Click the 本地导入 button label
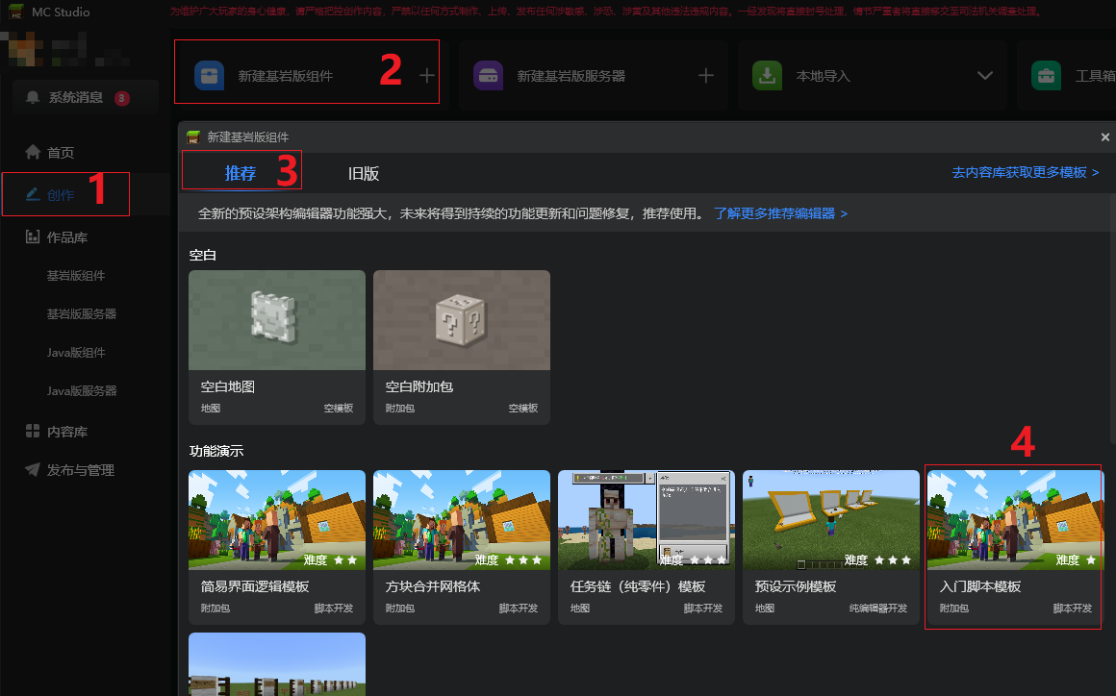Screen dimensions: 1116x696 (x=823, y=76)
